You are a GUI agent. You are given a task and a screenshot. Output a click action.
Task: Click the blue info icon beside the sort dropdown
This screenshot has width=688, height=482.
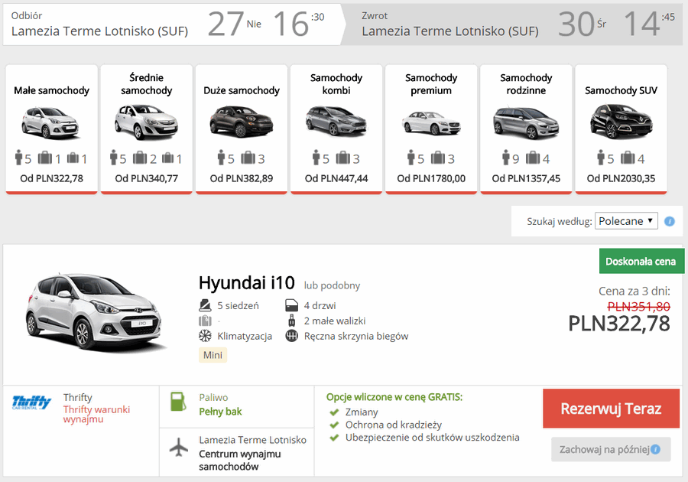(x=669, y=220)
